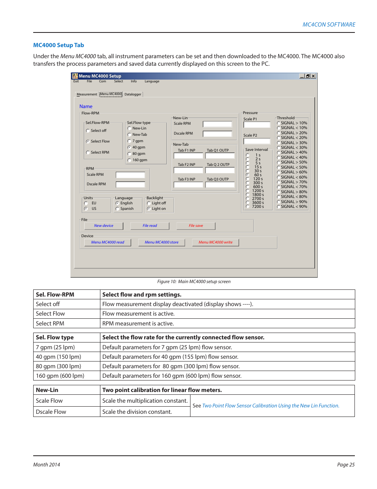The height and width of the screenshot is (489, 377).
Task: Click the RPM Dscale RPM input field
Action: point(130,185)
